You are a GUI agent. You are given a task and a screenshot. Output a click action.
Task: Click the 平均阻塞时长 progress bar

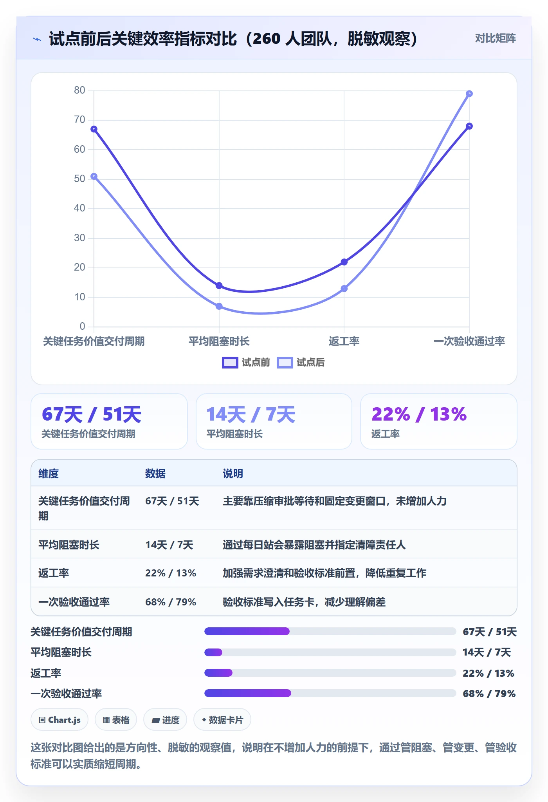pos(330,652)
